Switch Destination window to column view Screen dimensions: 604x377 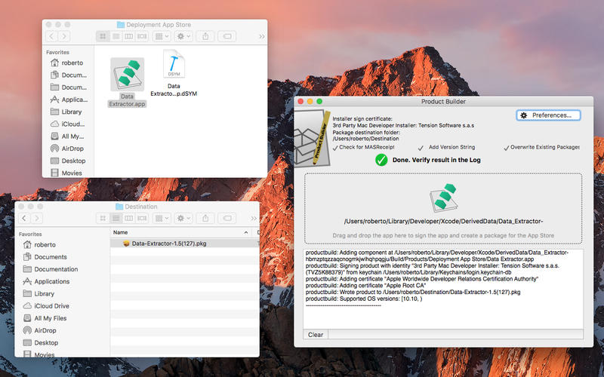coord(129,218)
